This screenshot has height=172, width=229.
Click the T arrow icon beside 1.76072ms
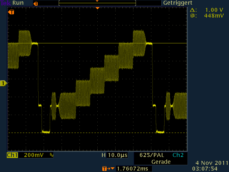(106, 168)
